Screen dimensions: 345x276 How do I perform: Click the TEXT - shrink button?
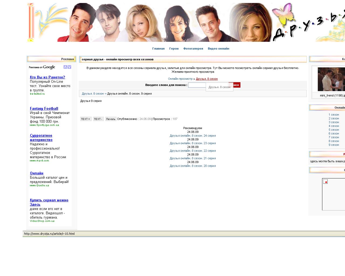pyautogui.click(x=98, y=119)
